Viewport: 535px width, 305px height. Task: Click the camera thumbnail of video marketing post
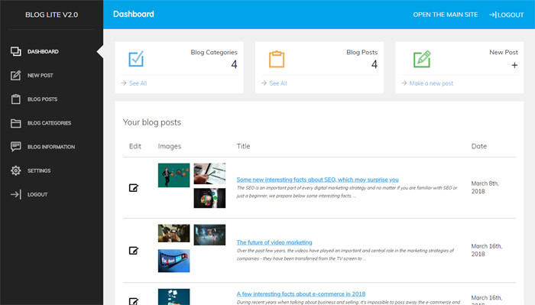[x=173, y=233]
